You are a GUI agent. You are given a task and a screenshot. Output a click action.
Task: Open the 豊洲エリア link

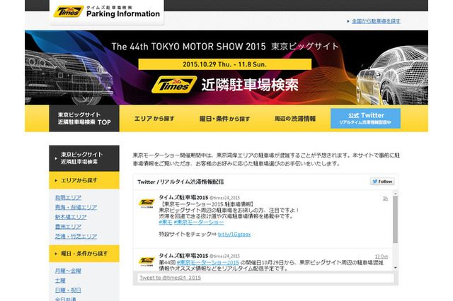click(68, 227)
